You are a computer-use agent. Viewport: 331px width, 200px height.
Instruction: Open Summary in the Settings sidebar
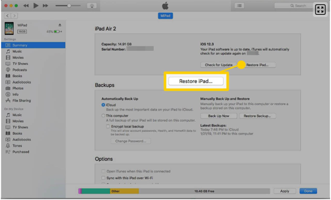point(33,45)
